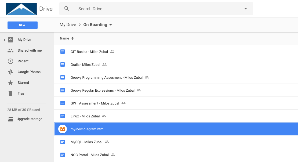Click the Starred star icon
Screen dimensions: 298x162
(10, 83)
